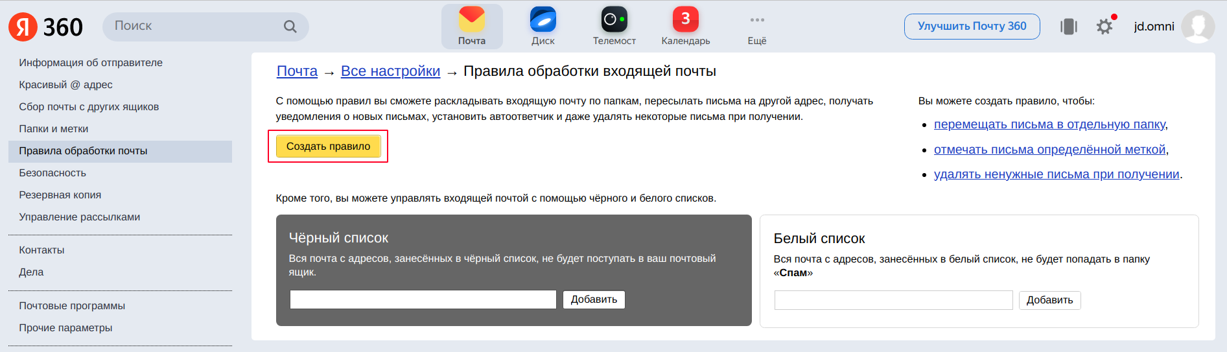Open the Телемост app icon
Screen dimensions: 1227x352
tap(614, 27)
